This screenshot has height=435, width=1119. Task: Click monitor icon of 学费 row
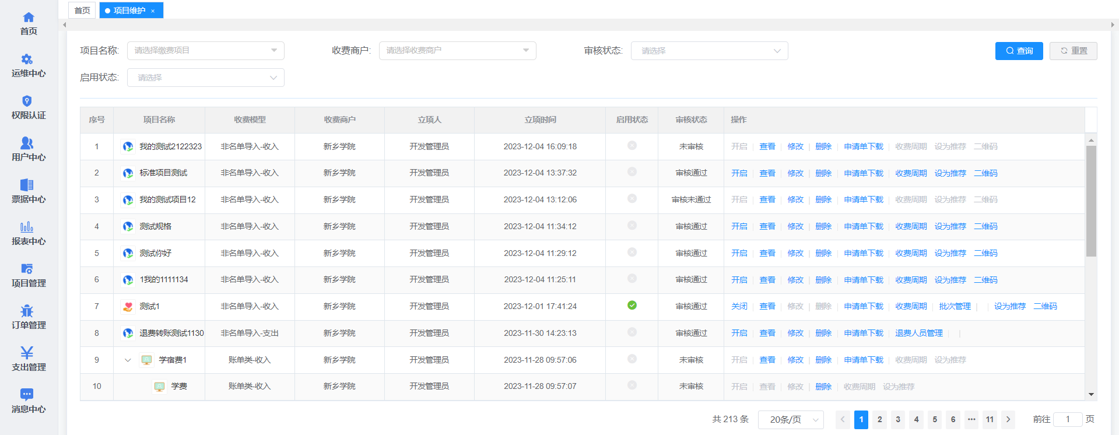click(159, 387)
